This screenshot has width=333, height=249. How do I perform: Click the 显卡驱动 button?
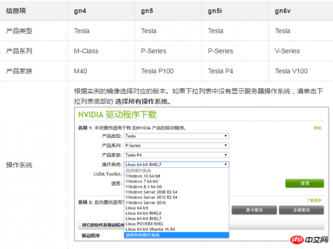(x=254, y=210)
